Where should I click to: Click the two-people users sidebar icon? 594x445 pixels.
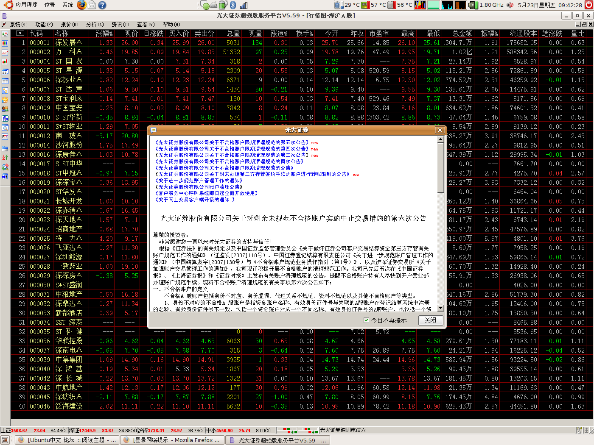point(5,109)
